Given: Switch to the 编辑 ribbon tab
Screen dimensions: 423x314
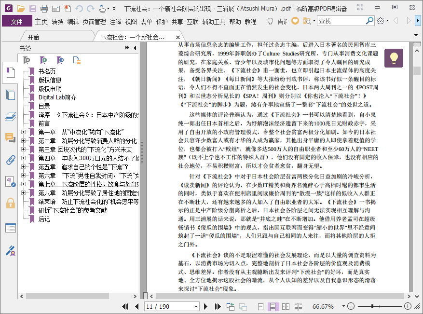Looking at the screenshot, I should pos(73,22).
